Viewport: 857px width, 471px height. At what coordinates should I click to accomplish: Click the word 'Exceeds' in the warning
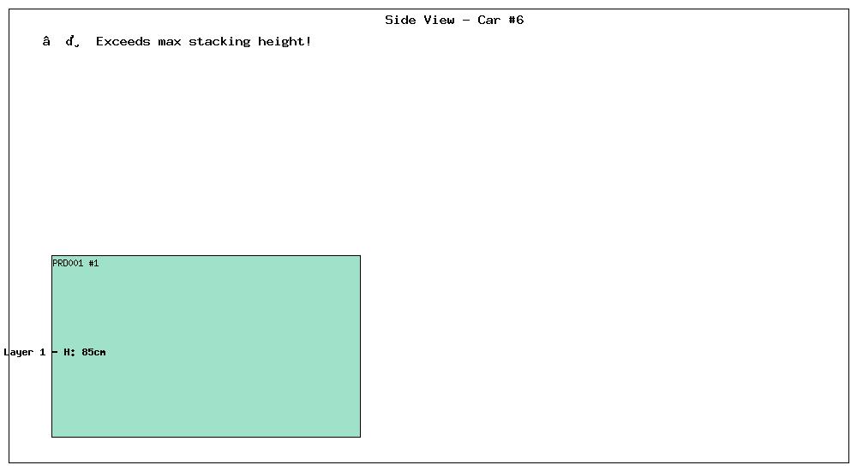pos(123,41)
